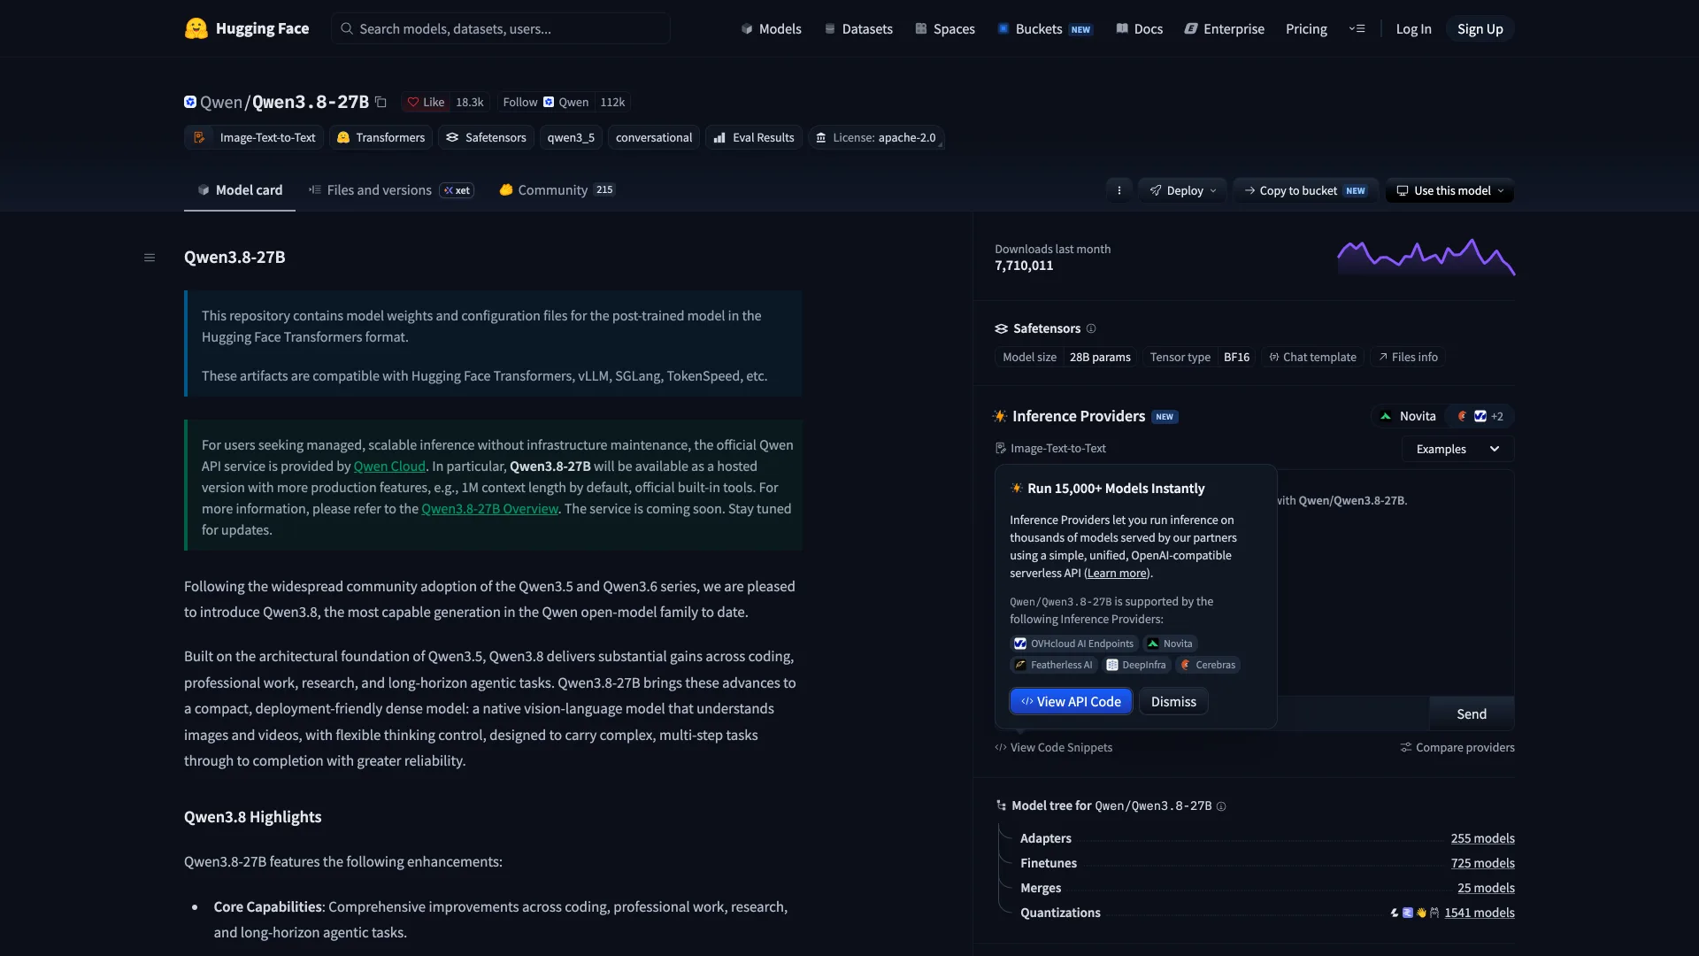Click the Safetensors info icon
This screenshot has height=956, width=1699.
click(1091, 328)
